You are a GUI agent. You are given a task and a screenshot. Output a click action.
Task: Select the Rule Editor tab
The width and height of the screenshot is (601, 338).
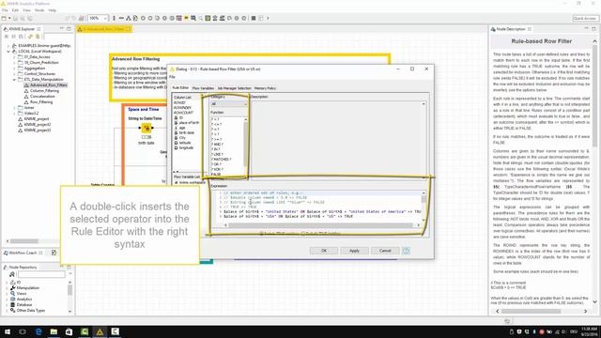click(180, 88)
